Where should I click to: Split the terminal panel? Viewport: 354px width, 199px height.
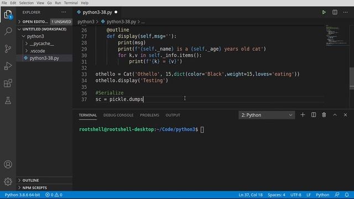314,115
